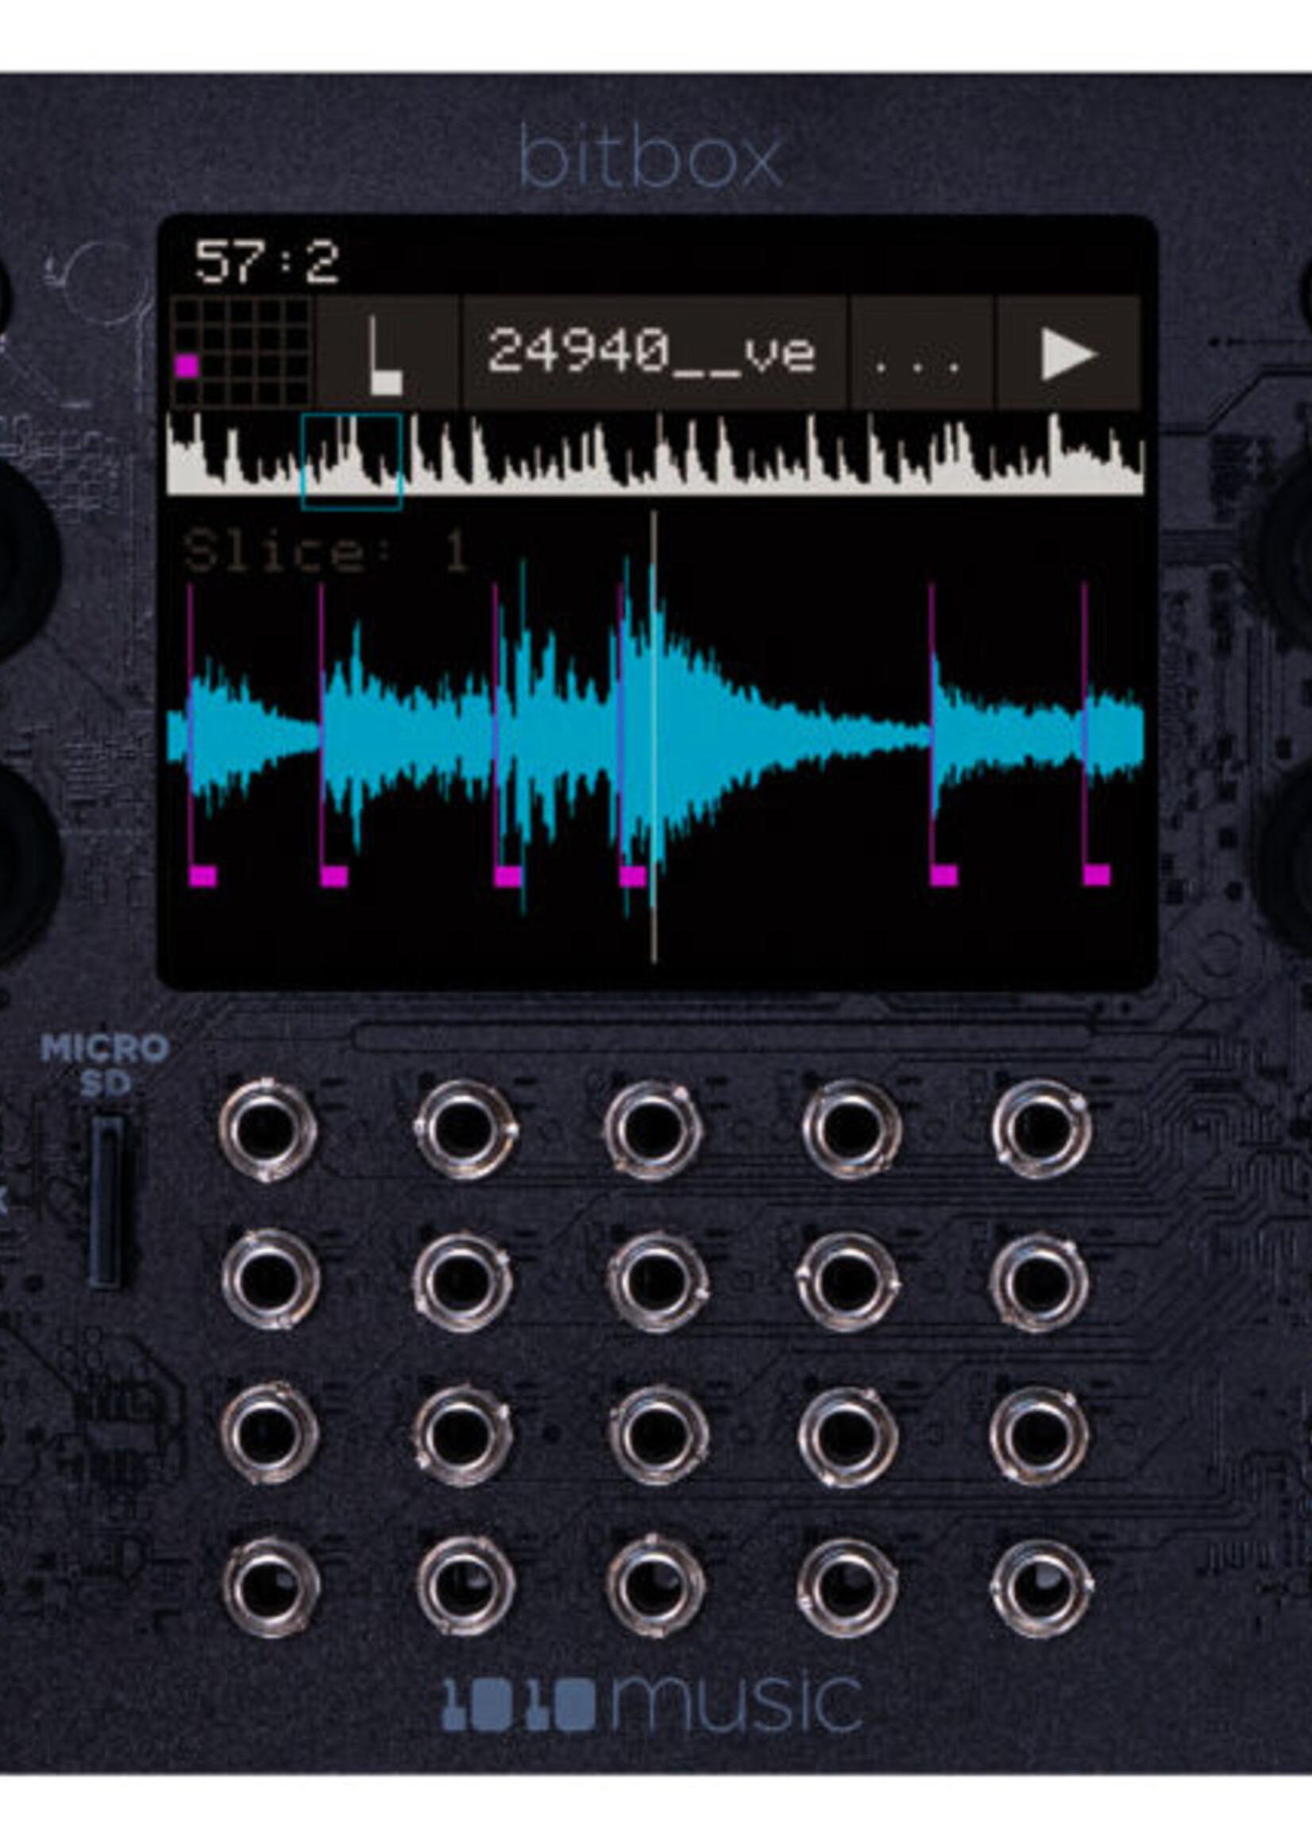The height and width of the screenshot is (1837, 1312).
Task: Click the MICRO SD label
Action: pos(105,1066)
